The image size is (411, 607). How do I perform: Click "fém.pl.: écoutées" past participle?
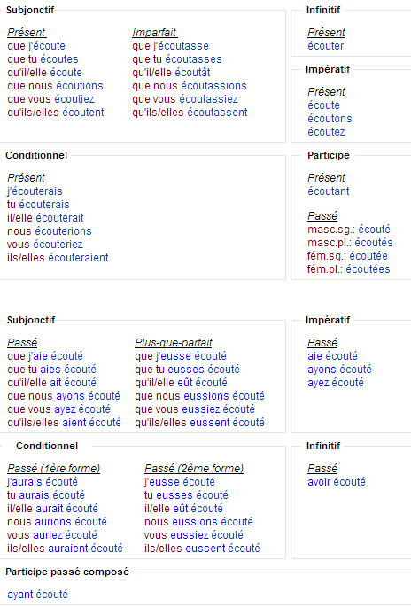(x=349, y=269)
